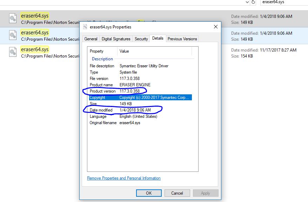This screenshot has width=308, height=202.
Task: Click the Cancel button
Action: [x=177, y=193]
